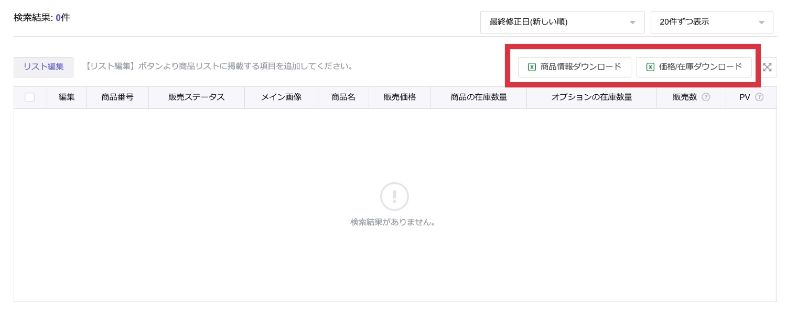Viewport: 786px width, 312px height.
Task: Click the 価格/在庫ダウンロード button
Action: pos(694,67)
